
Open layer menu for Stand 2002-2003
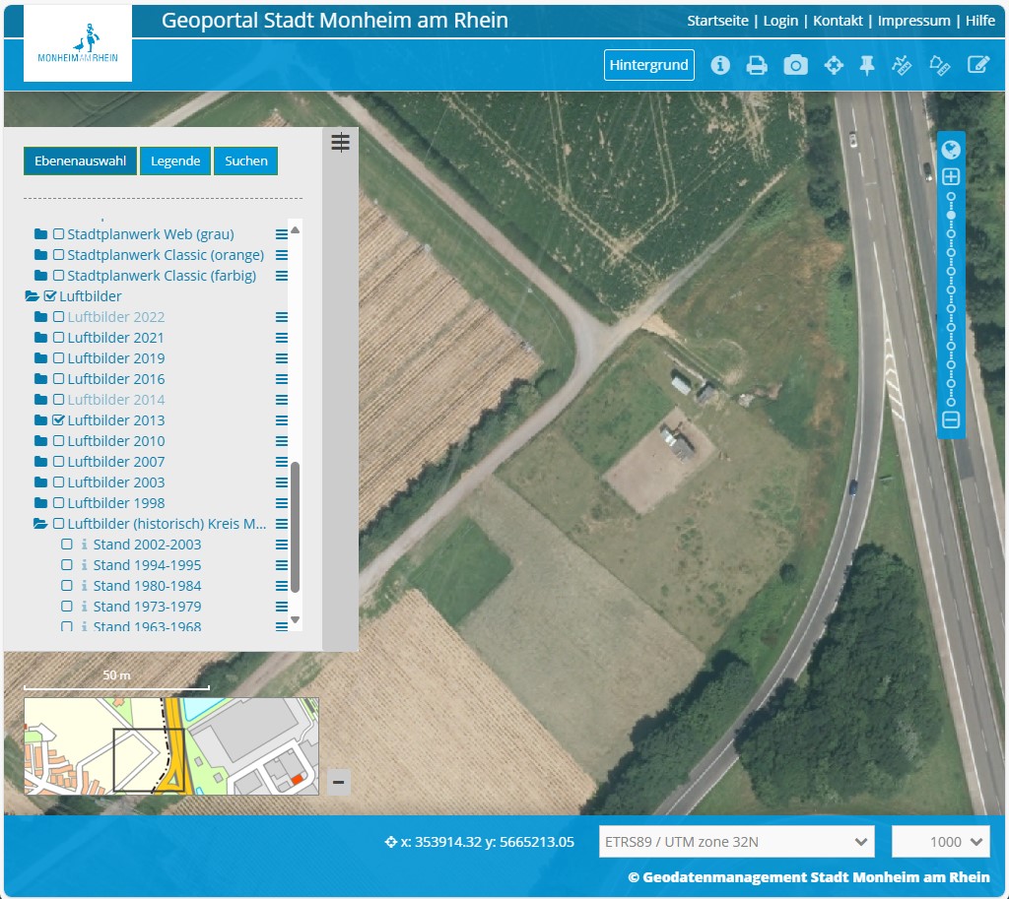pos(281,545)
